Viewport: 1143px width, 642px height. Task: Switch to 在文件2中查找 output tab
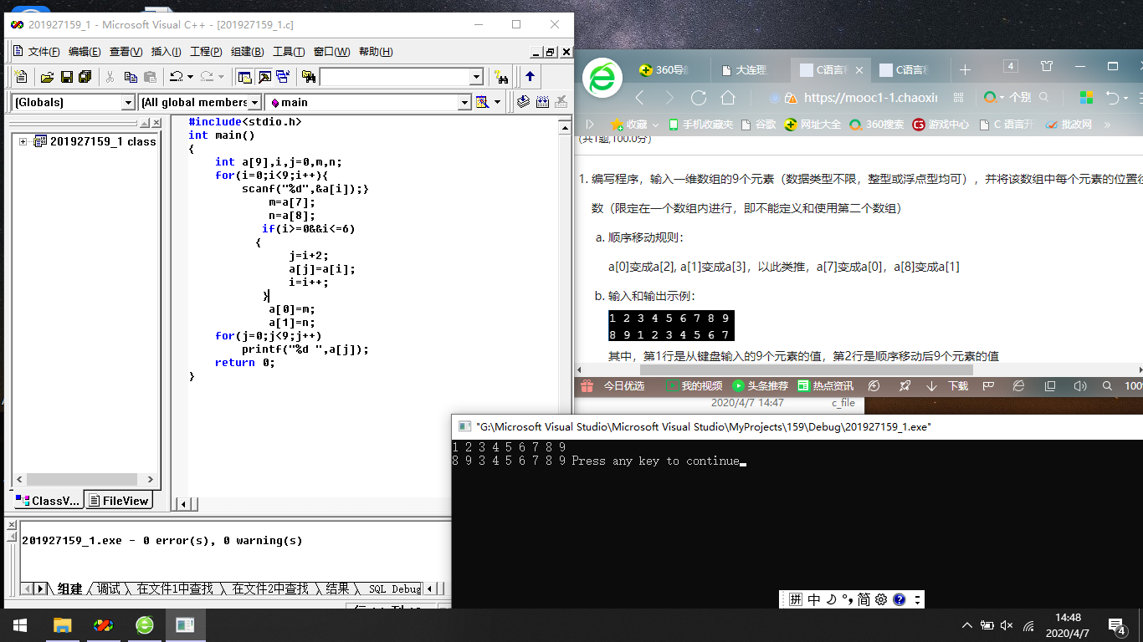[x=270, y=588]
